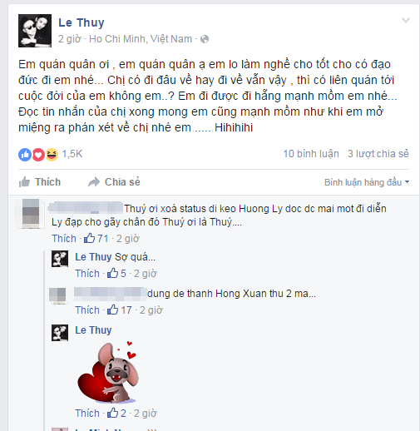Click 'Ho Chi Minh, Việt Nam' location link

click(141, 39)
